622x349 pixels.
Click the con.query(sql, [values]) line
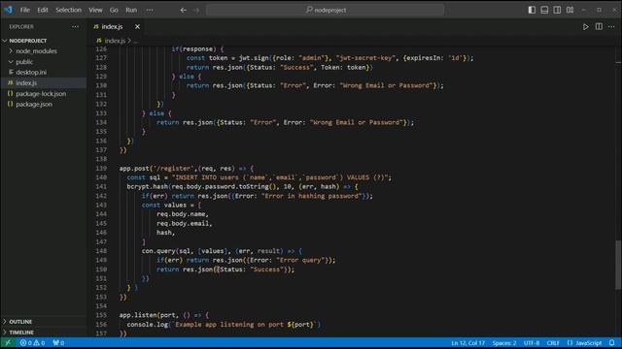pos(222,251)
